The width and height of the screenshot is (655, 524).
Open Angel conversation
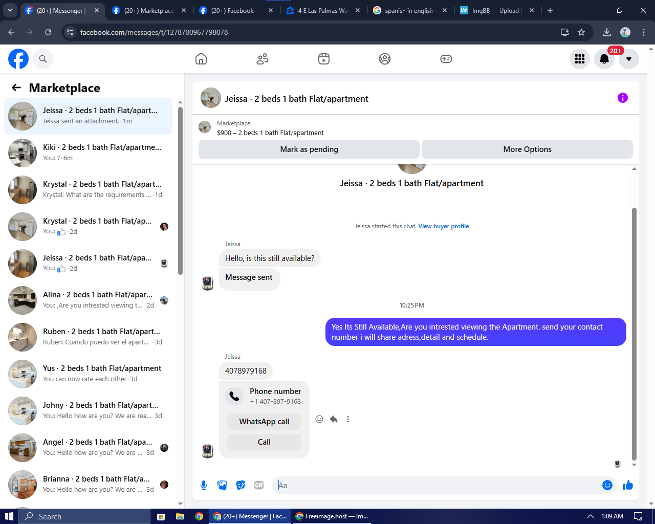tap(88, 448)
